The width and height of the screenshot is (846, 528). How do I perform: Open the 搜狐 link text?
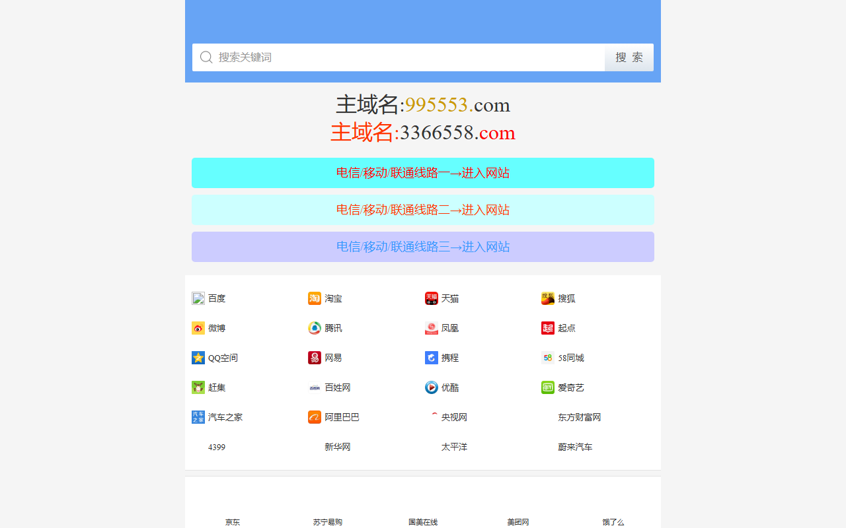coord(566,298)
